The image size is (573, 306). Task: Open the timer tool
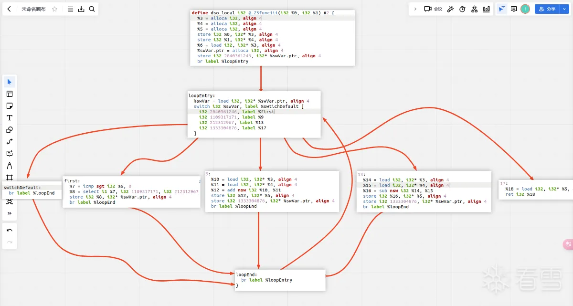click(463, 9)
